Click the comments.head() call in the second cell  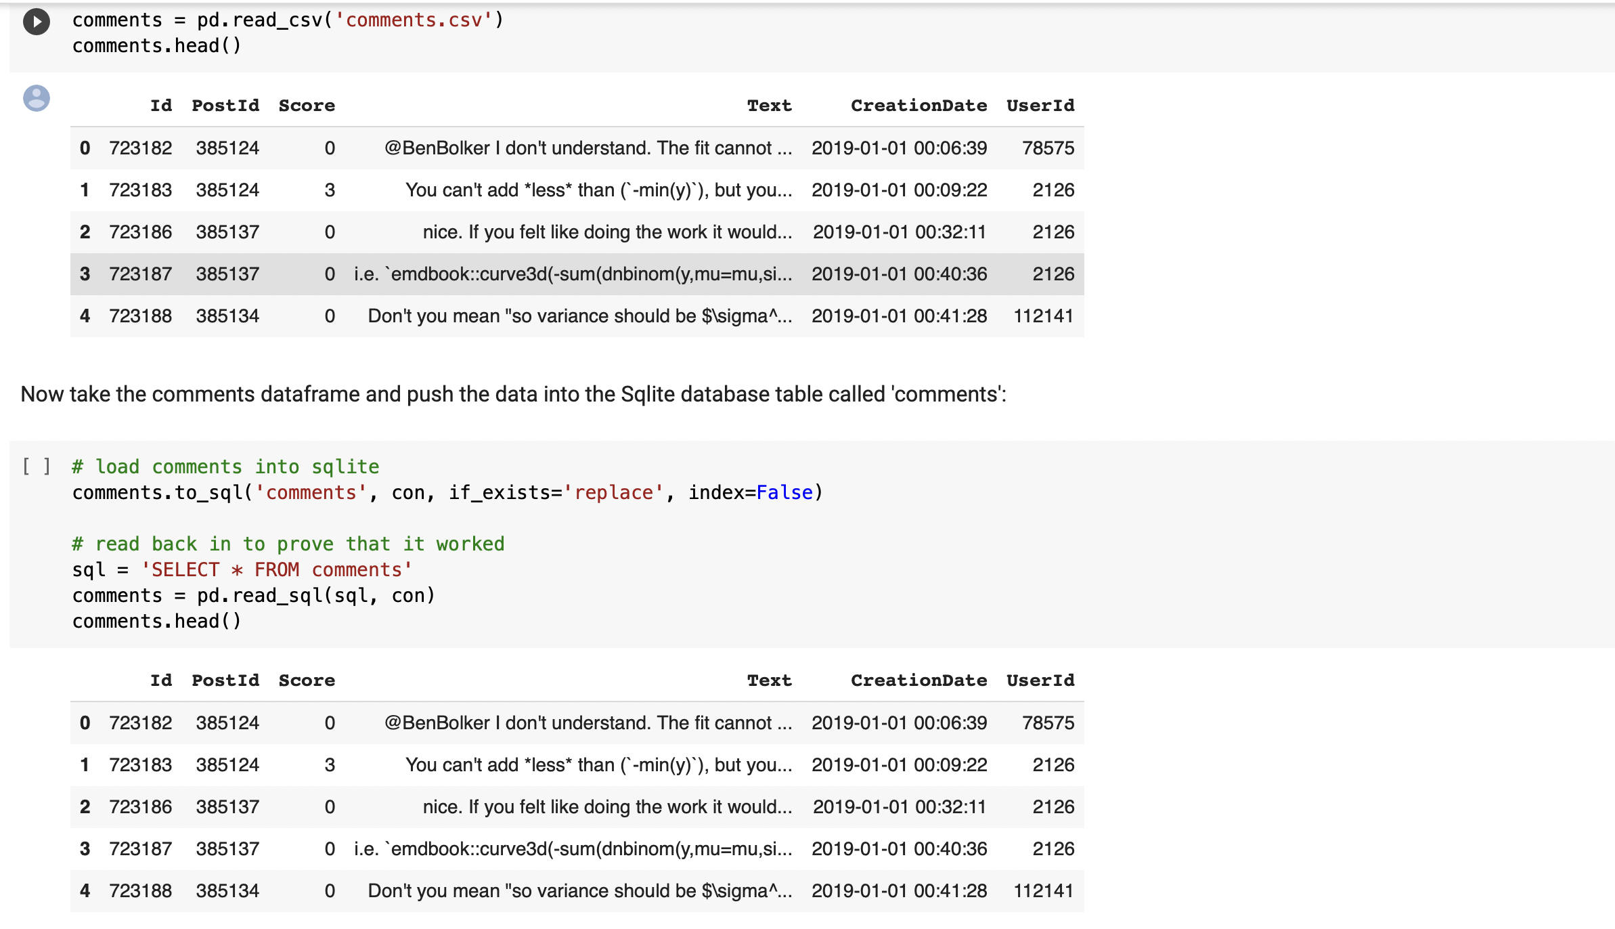[156, 620]
